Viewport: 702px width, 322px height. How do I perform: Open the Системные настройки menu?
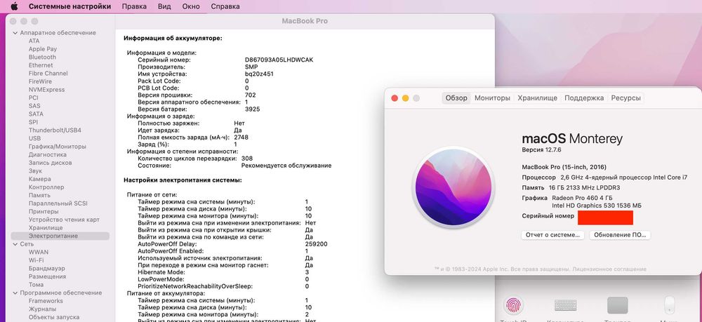[x=69, y=6]
